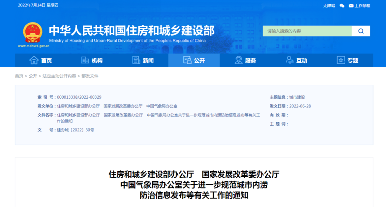Click inside the search input field
This screenshot has height=207, width=386.
point(307,31)
